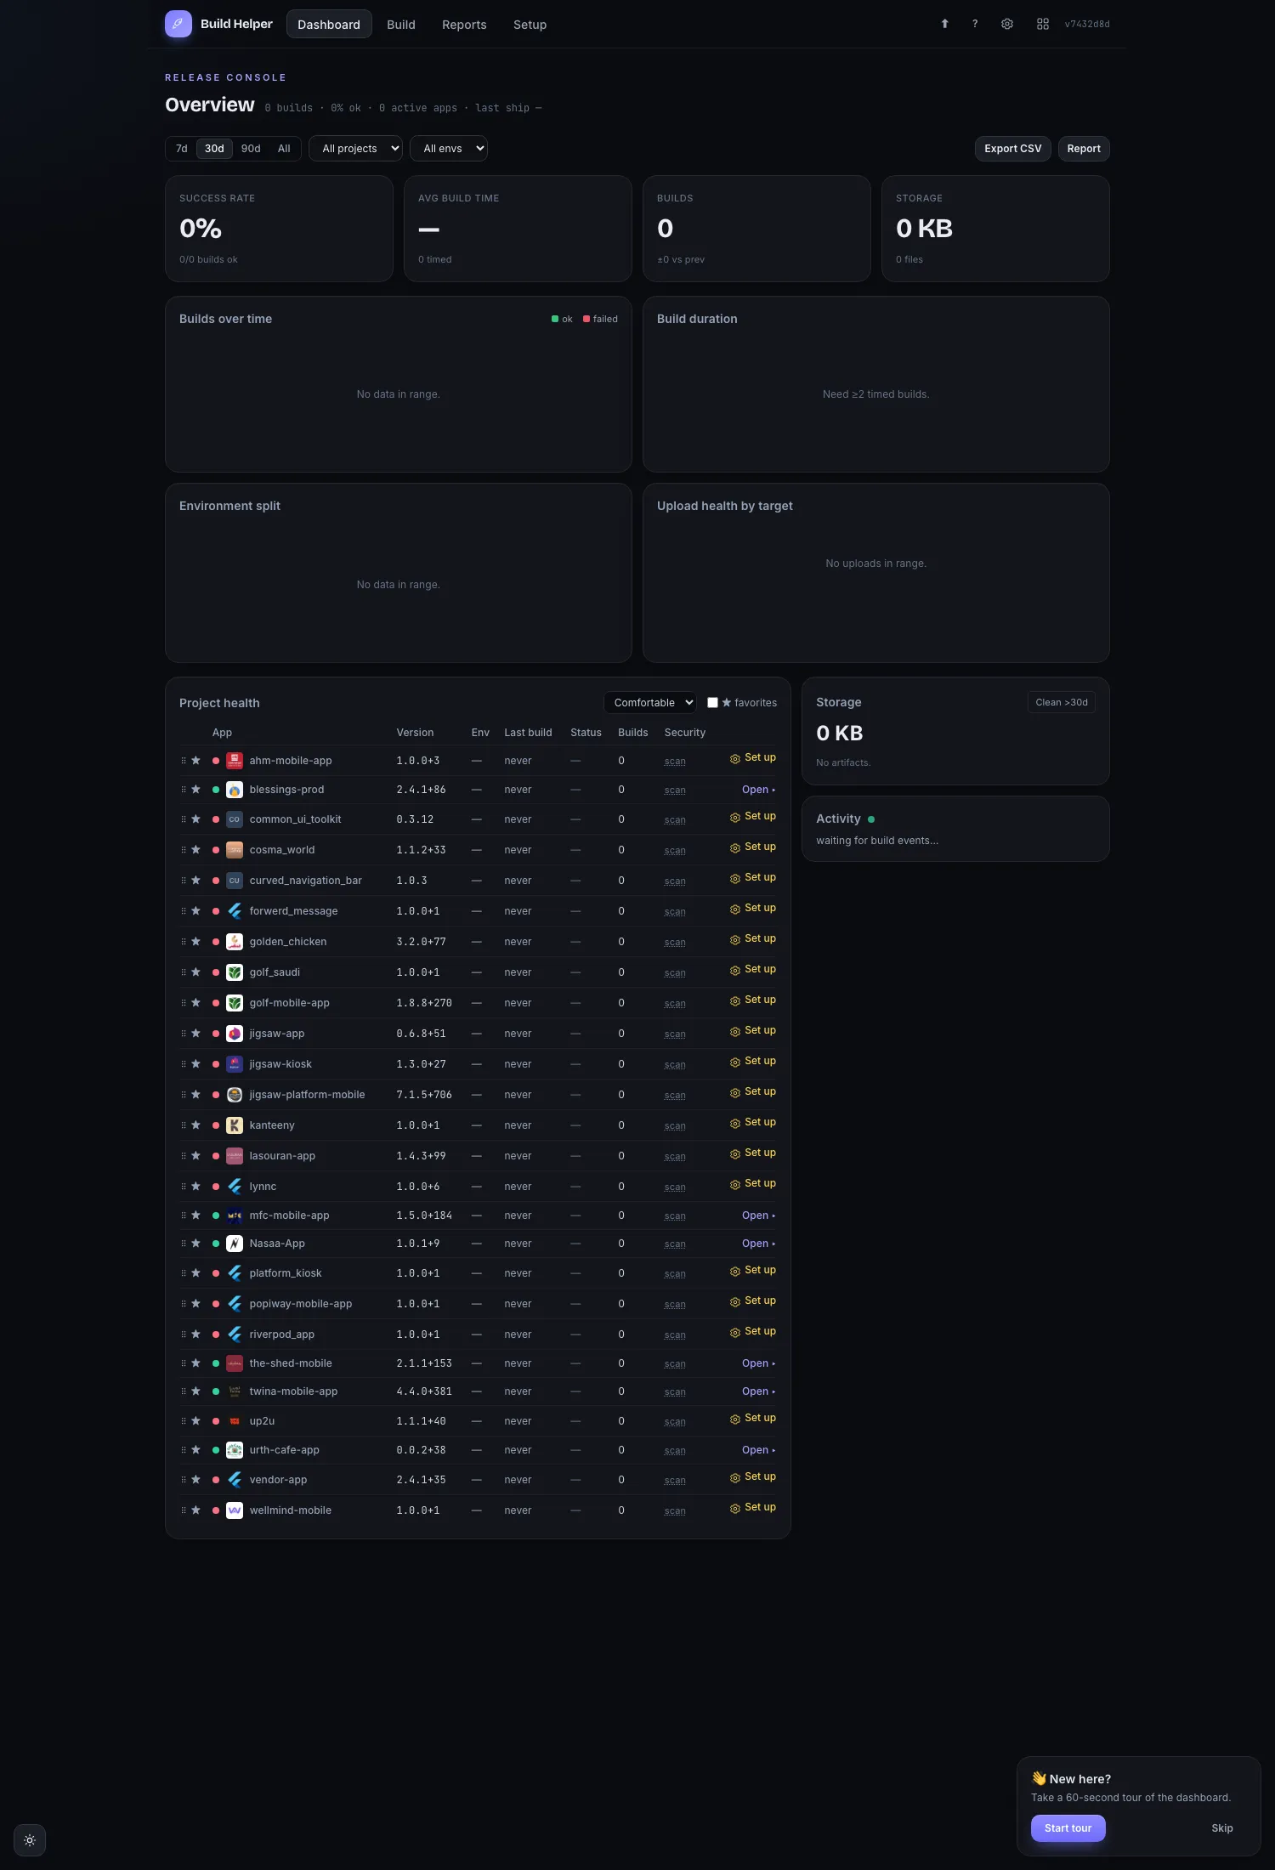Open mfc-mobile-app via Open link
1275x1870 pixels.
pyautogui.click(x=758, y=1215)
